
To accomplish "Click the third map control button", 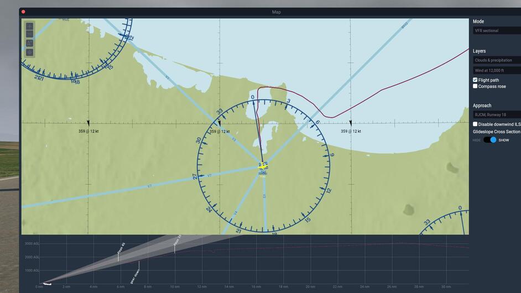I will click(29, 43).
